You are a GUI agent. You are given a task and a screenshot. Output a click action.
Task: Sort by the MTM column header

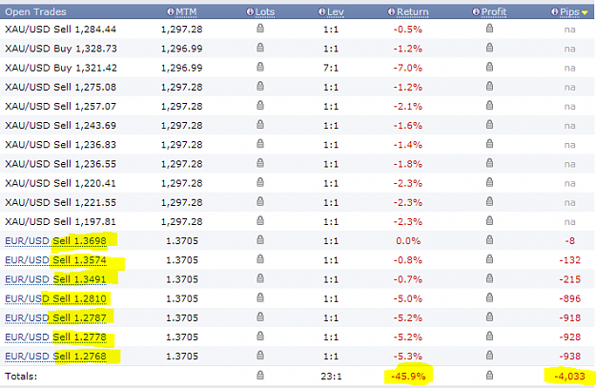186,12
